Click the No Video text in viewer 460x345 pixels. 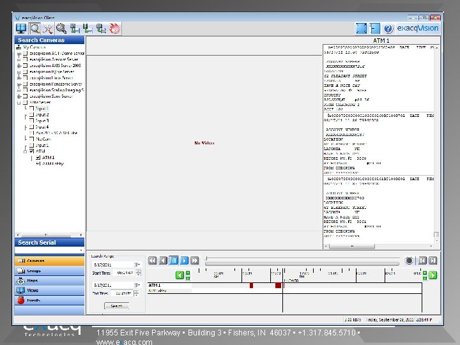pyautogui.click(x=204, y=143)
